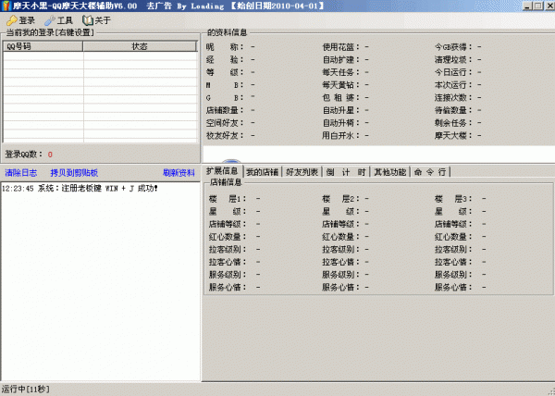Click the 经验 label
555x396 pixels.
pos(225,60)
